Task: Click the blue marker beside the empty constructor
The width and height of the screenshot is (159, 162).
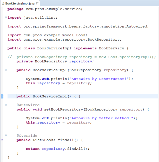Action: pyautogui.click(x=2, y=96)
